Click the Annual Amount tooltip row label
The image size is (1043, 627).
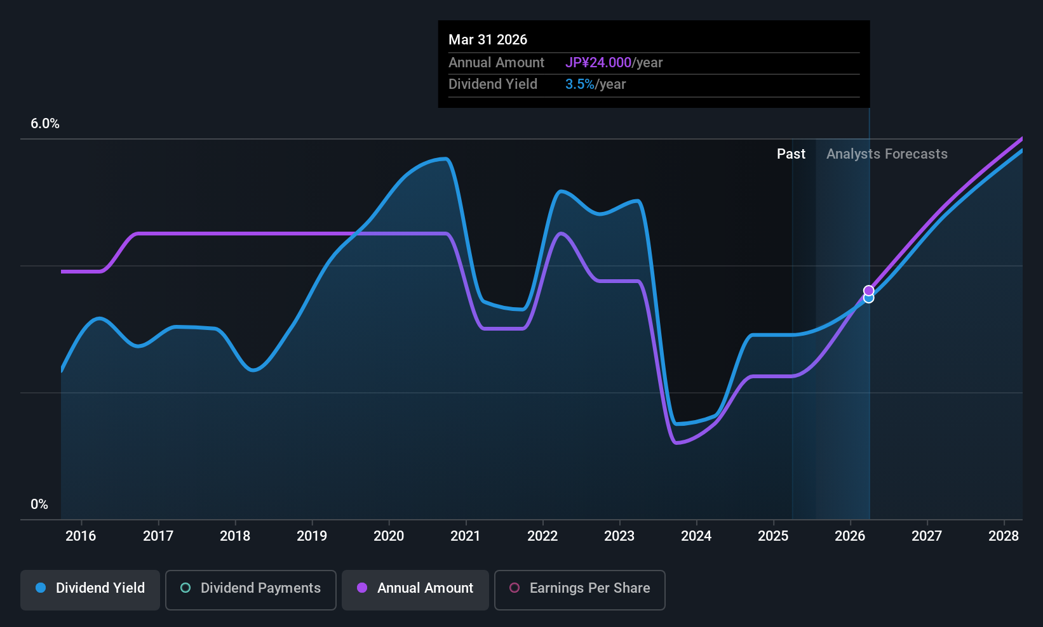tap(496, 62)
